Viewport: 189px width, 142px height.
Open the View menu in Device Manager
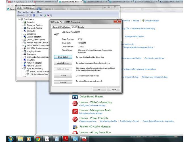click(x=33, y=12)
